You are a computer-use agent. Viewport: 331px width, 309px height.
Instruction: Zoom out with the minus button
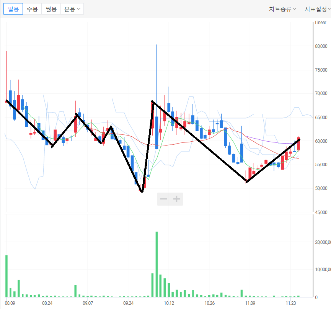163,199
